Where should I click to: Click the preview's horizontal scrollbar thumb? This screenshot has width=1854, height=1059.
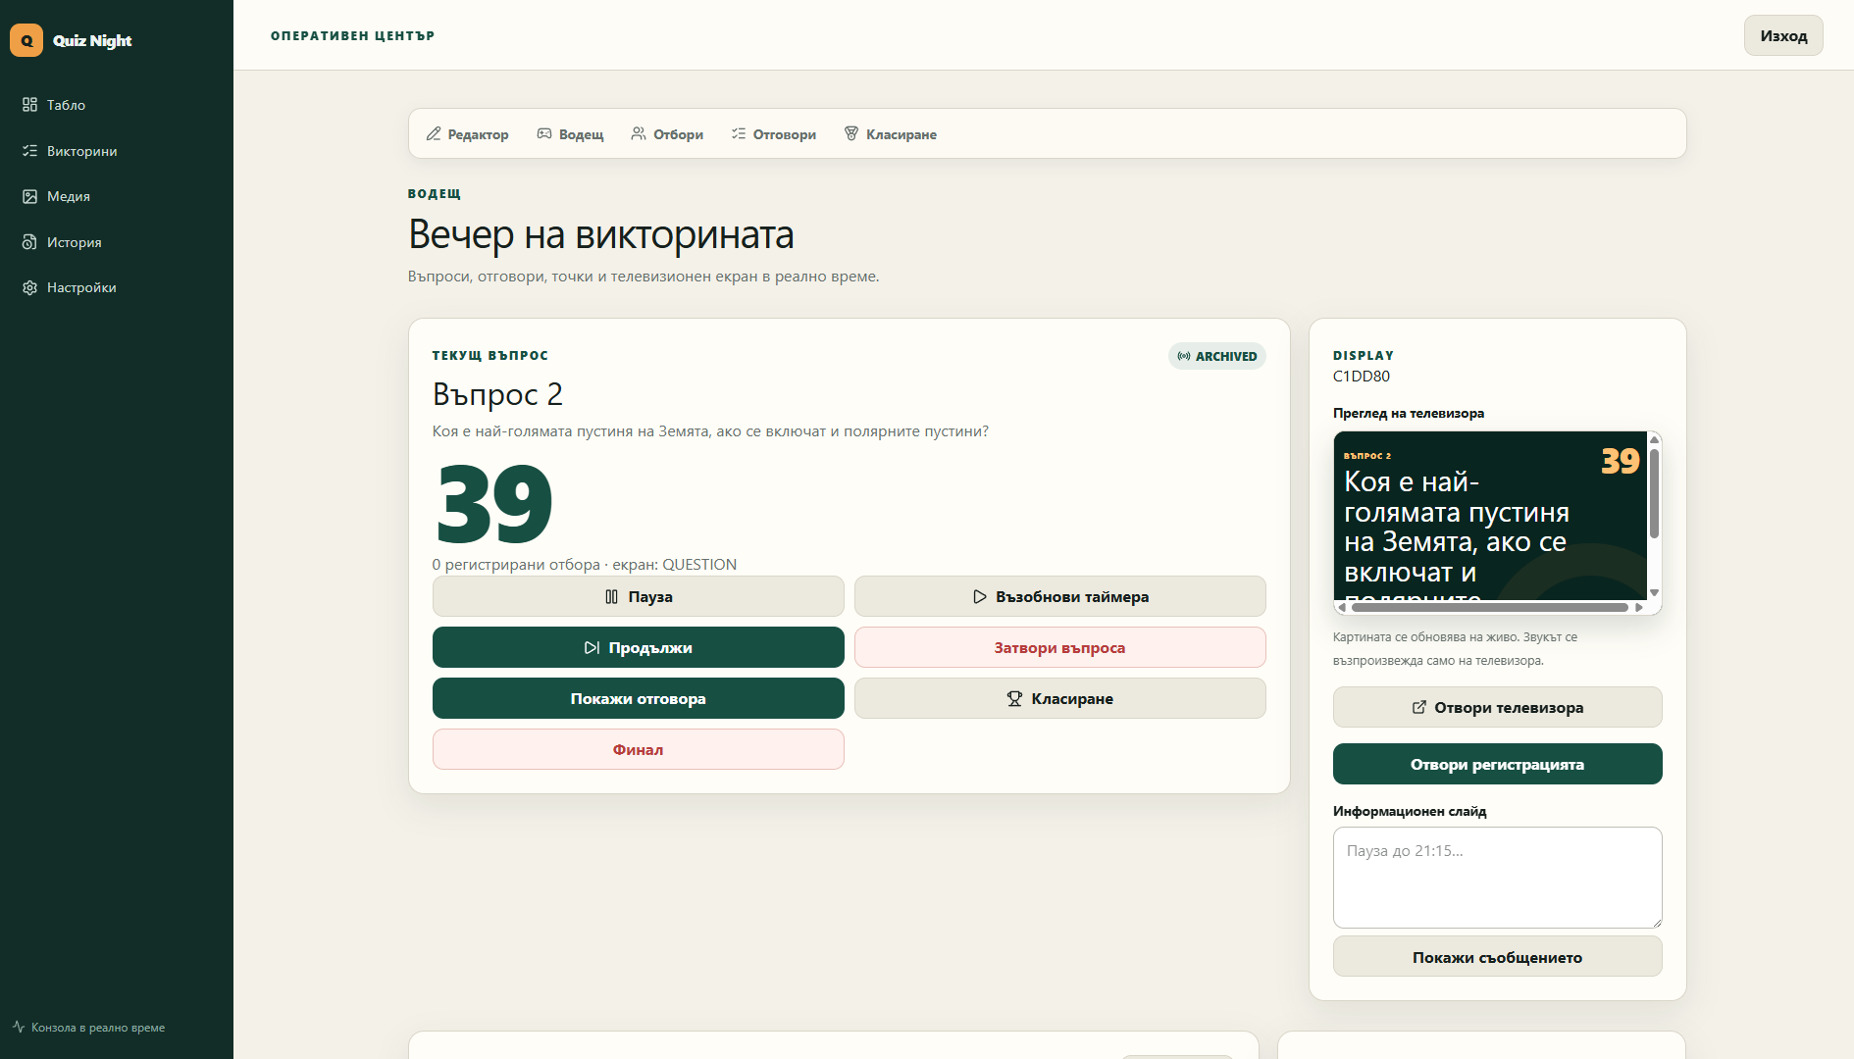click(1489, 607)
